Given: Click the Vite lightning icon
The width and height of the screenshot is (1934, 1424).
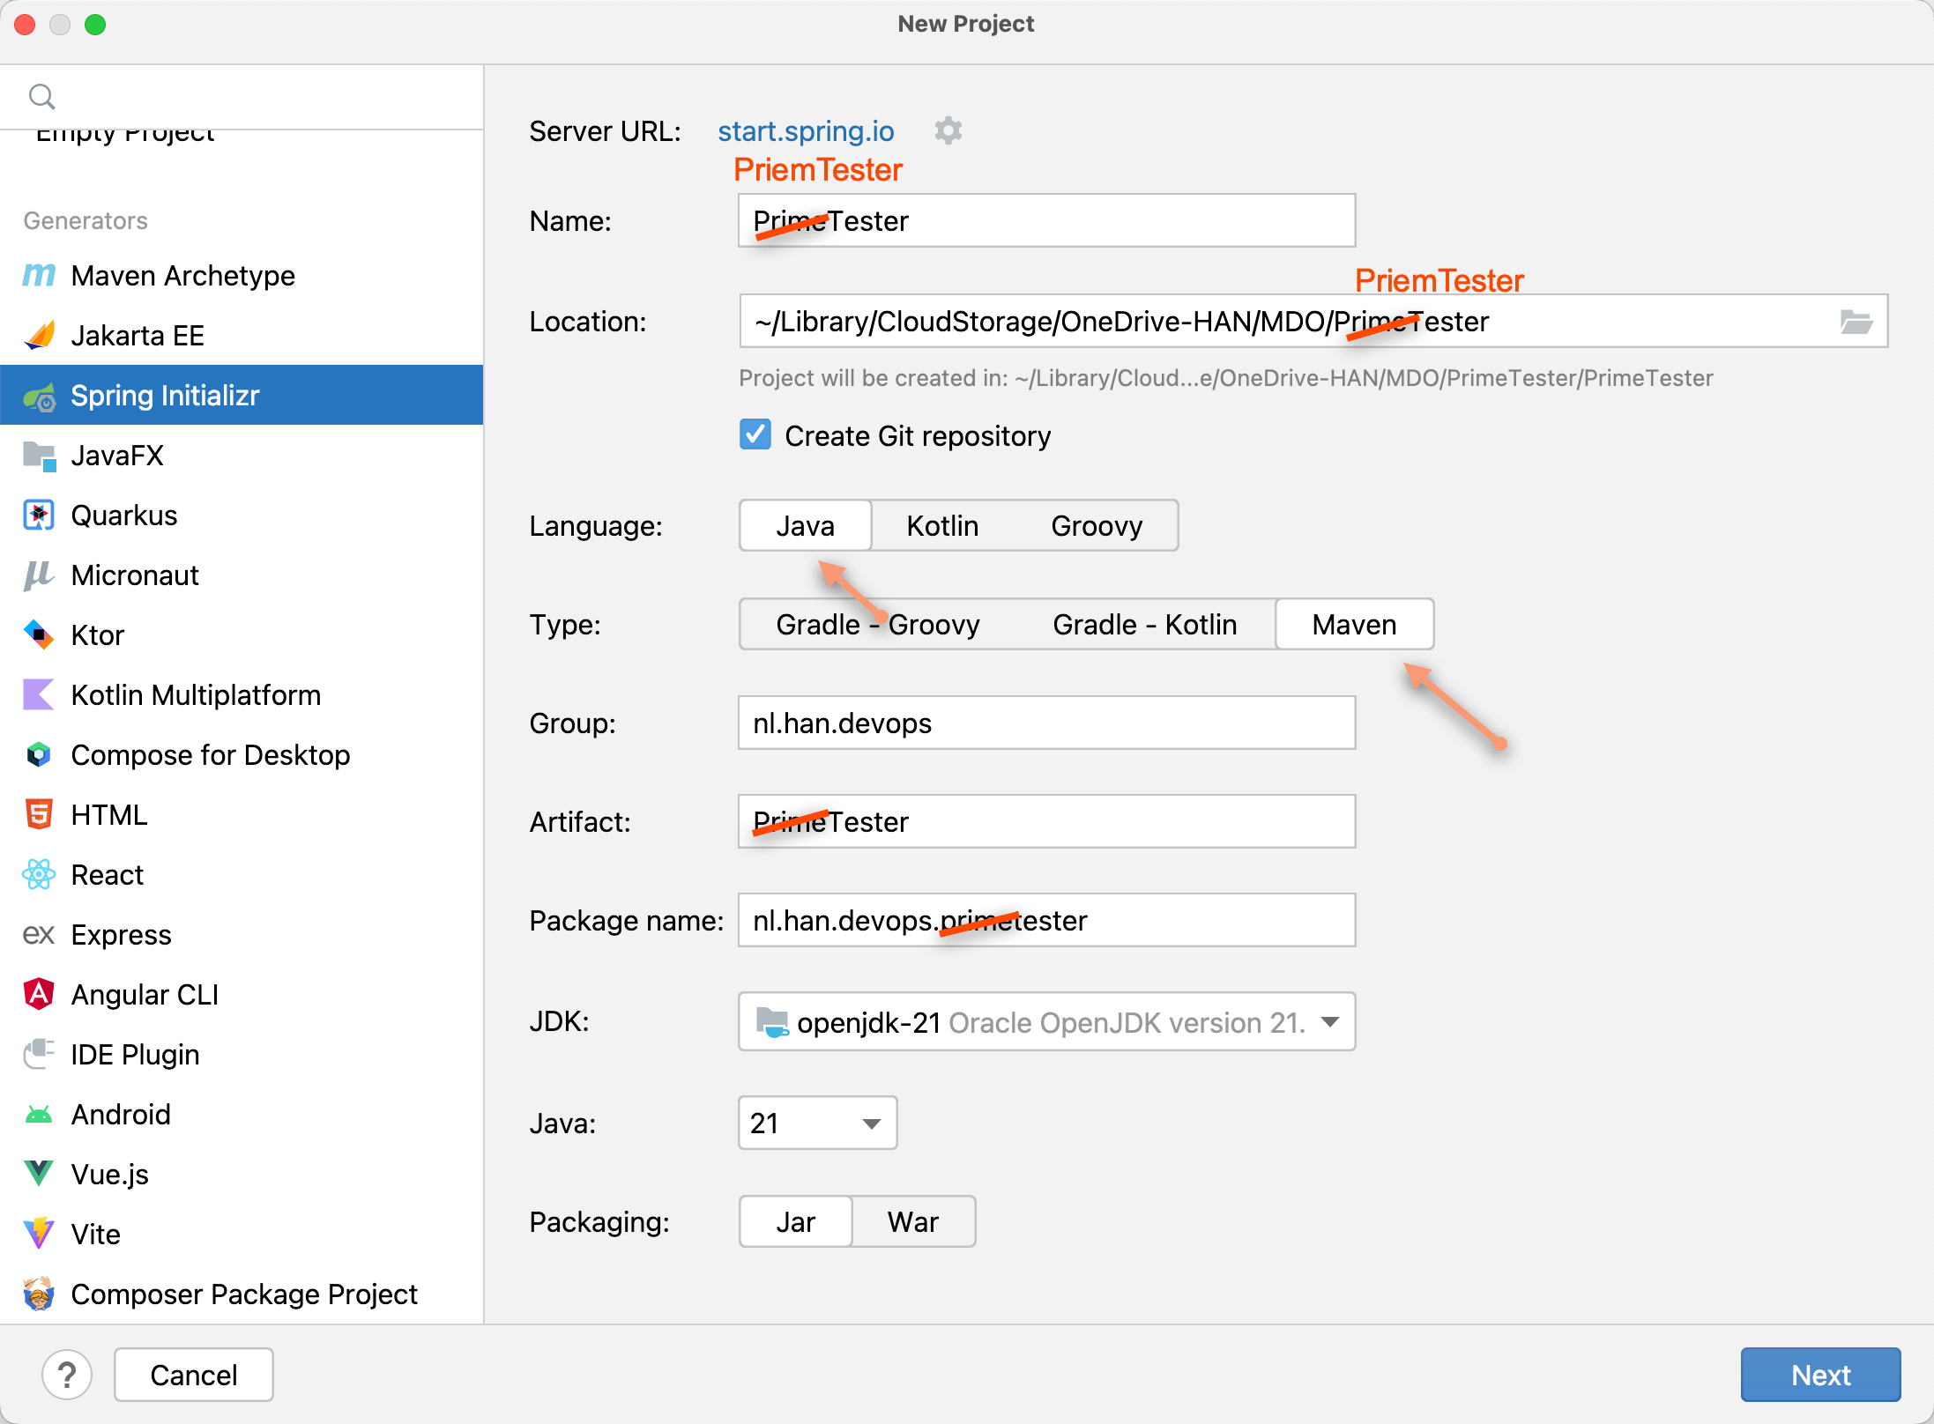Looking at the screenshot, I should 39,1235.
